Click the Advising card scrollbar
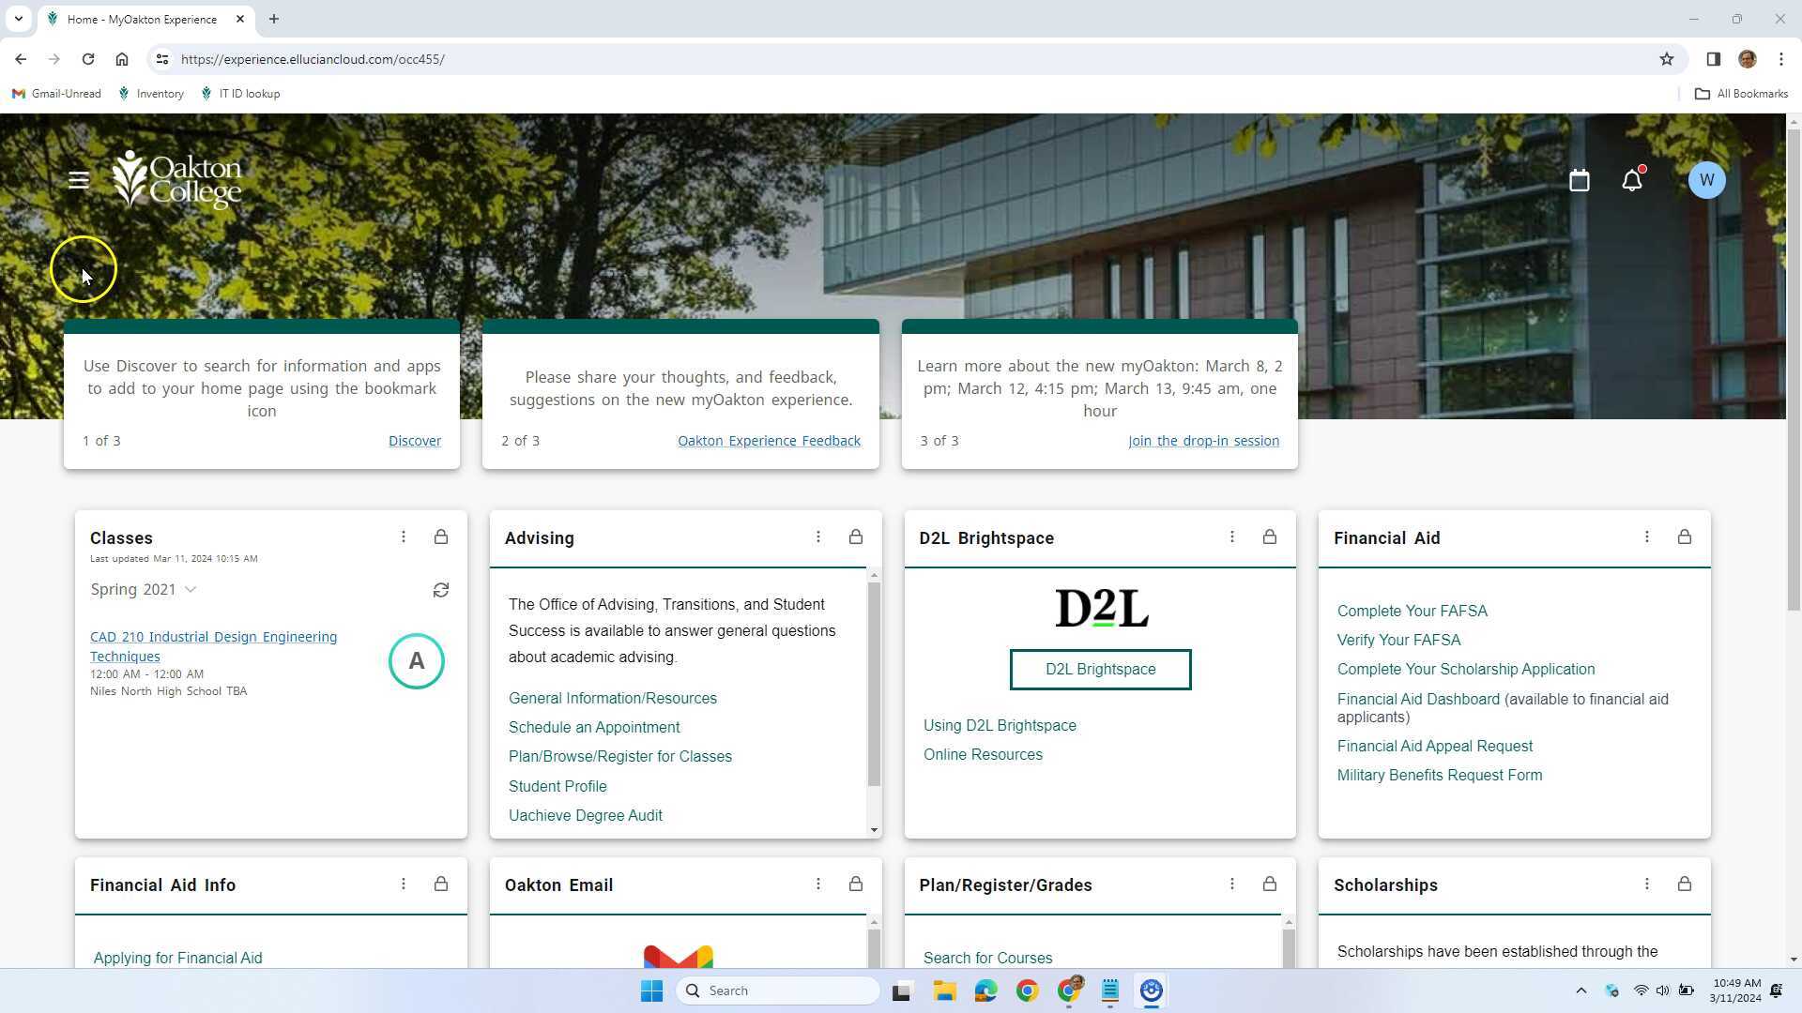 874,685
